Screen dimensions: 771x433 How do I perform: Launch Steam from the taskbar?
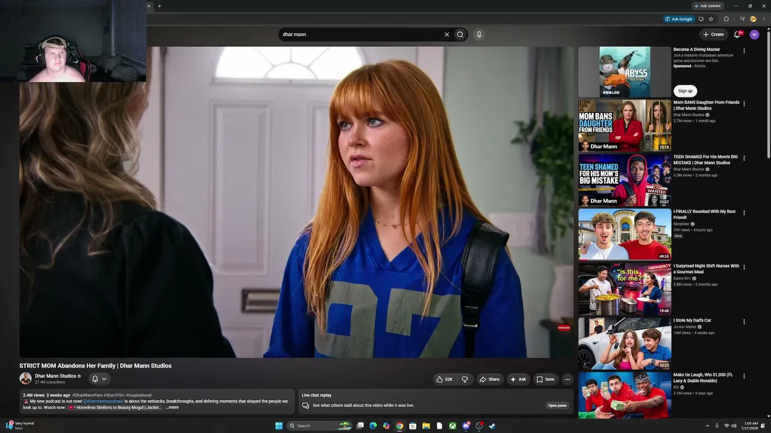492,426
